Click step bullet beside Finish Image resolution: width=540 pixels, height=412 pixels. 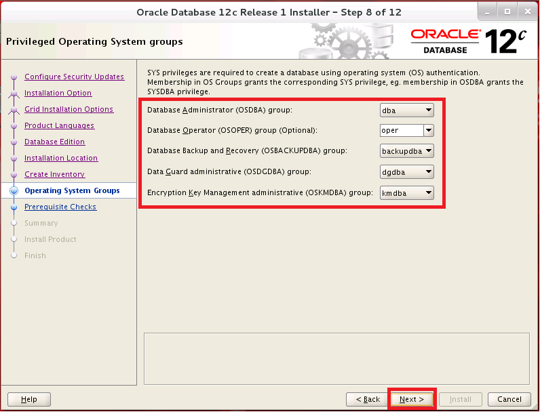click(x=14, y=255)
